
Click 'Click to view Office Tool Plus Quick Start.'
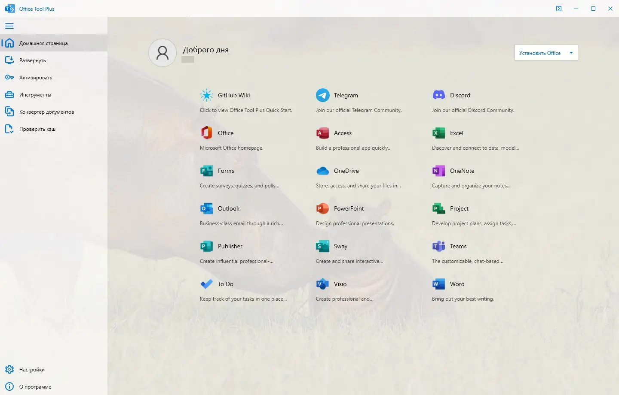[x=246, y=110]
